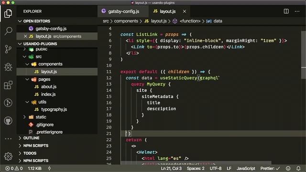This screenshot has height=172, width=306.
Task: Open about.js in the pages folder
Action: (49, 87)
